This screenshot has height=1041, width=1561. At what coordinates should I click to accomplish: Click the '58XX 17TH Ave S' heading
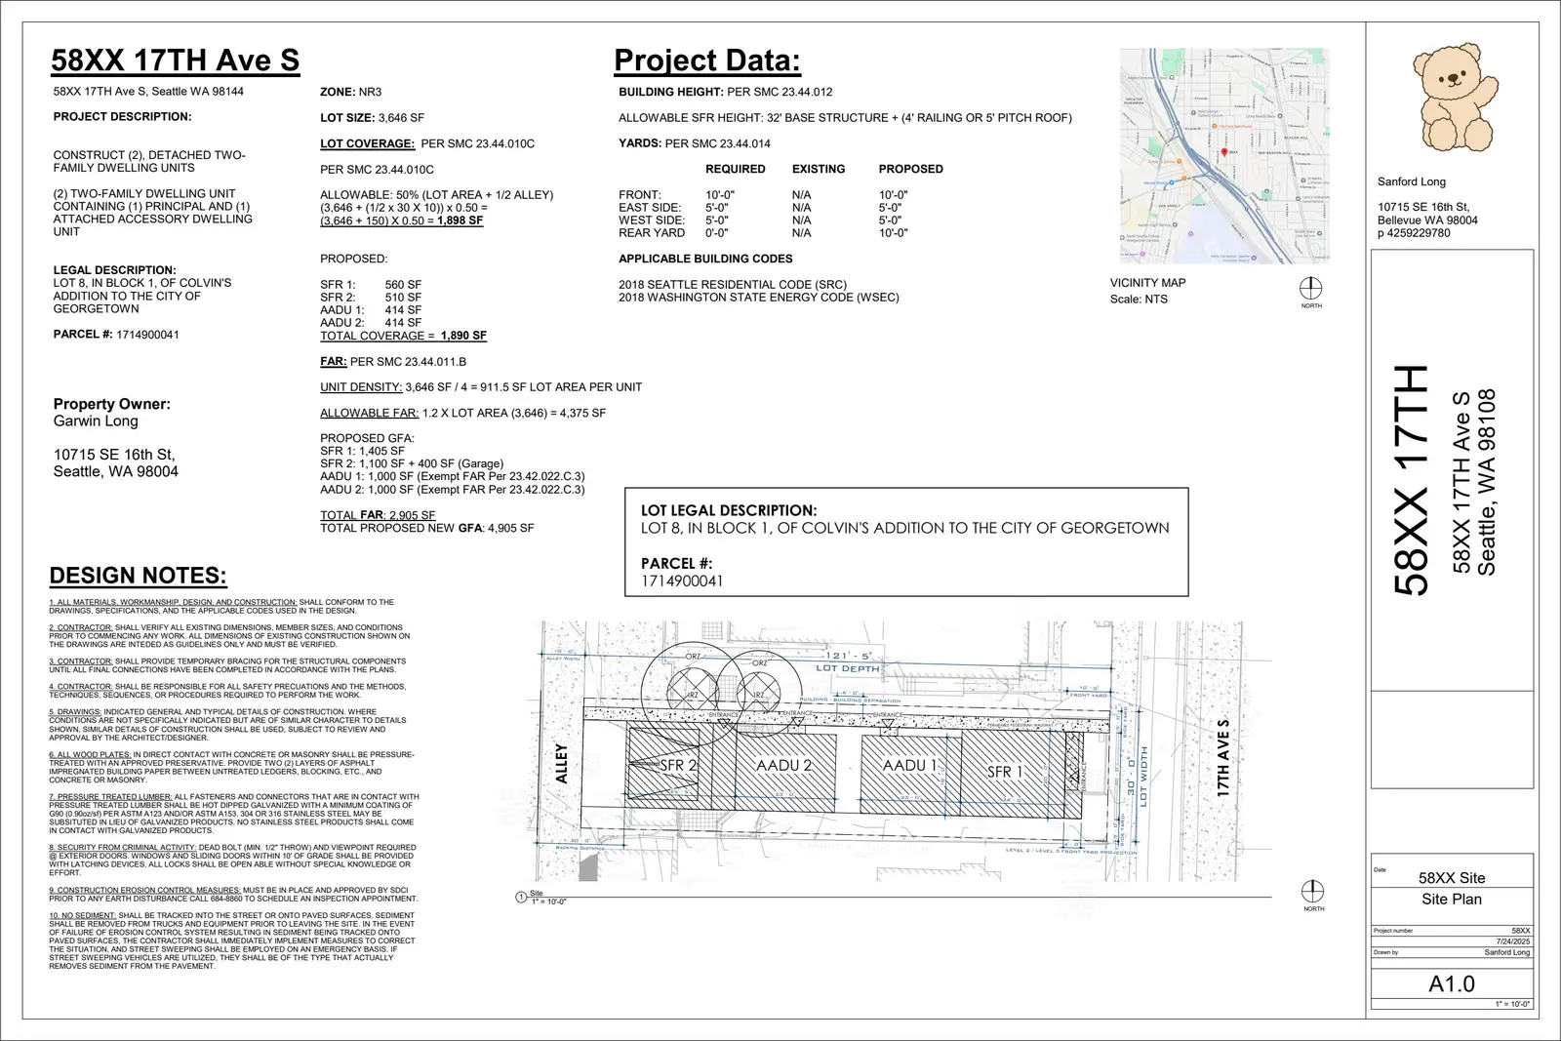[176, 60]
